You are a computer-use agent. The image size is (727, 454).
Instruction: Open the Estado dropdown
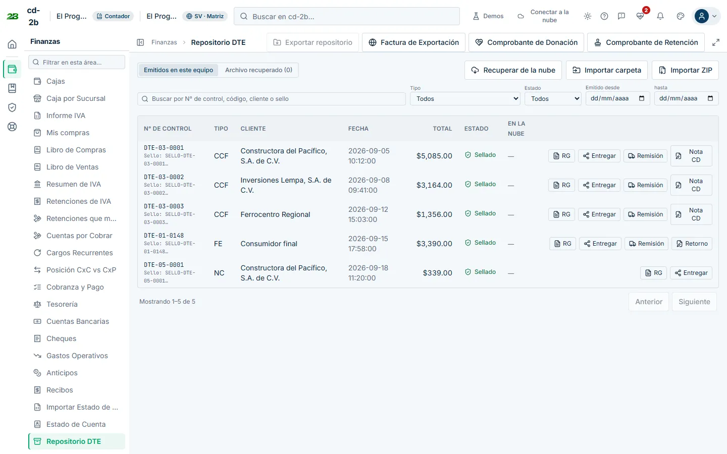tap(553, 99)
